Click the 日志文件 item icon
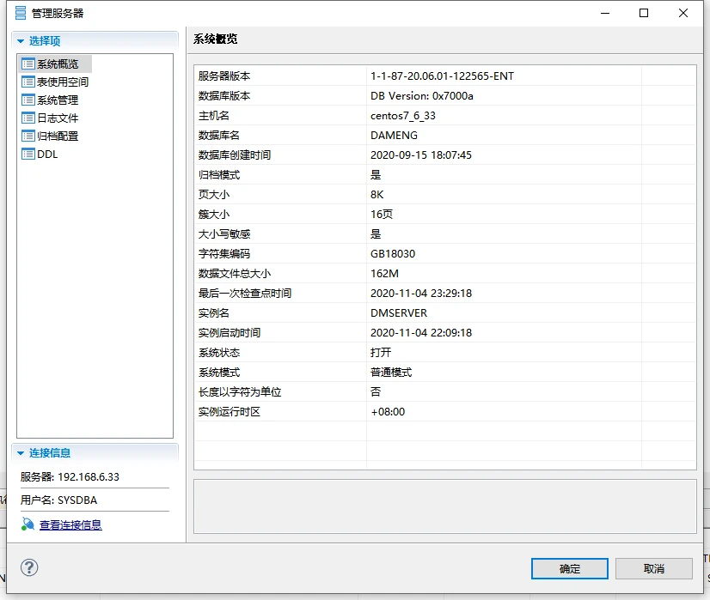 pos(27,118)
